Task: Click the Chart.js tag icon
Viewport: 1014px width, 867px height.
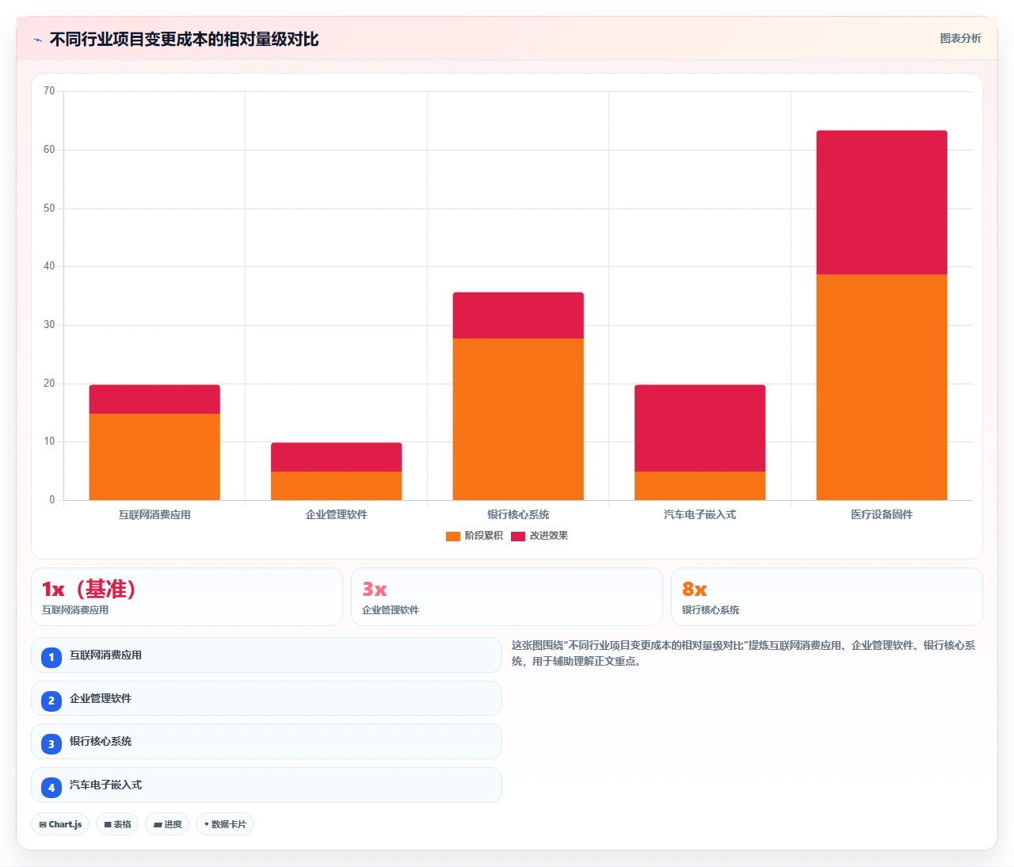Action: coord(43,824)
